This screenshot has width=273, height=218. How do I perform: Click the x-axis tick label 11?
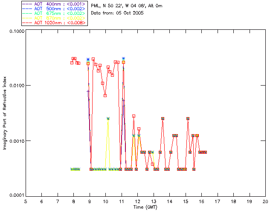point(122,201)
